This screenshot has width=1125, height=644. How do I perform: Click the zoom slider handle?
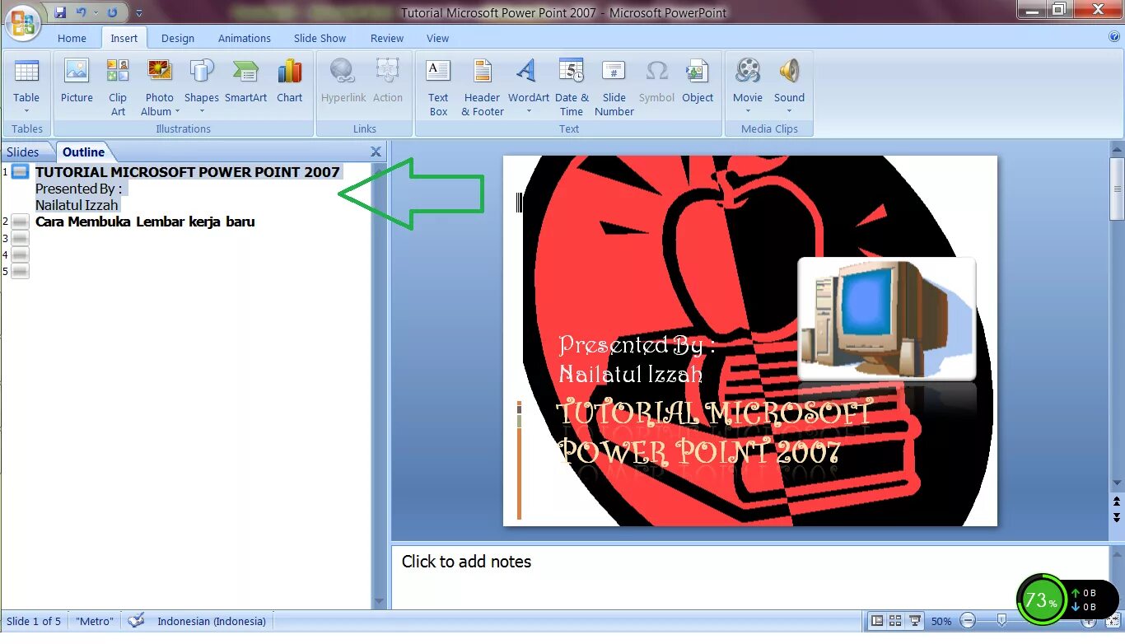point(1001,621)
